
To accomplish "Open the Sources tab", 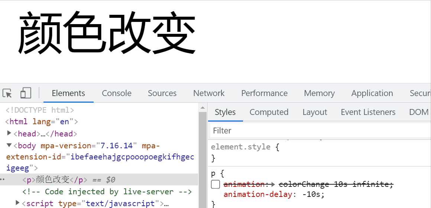I will point(162,93).
